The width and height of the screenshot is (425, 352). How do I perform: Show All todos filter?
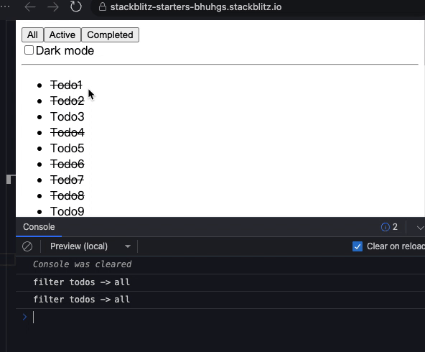coord(32,34)
